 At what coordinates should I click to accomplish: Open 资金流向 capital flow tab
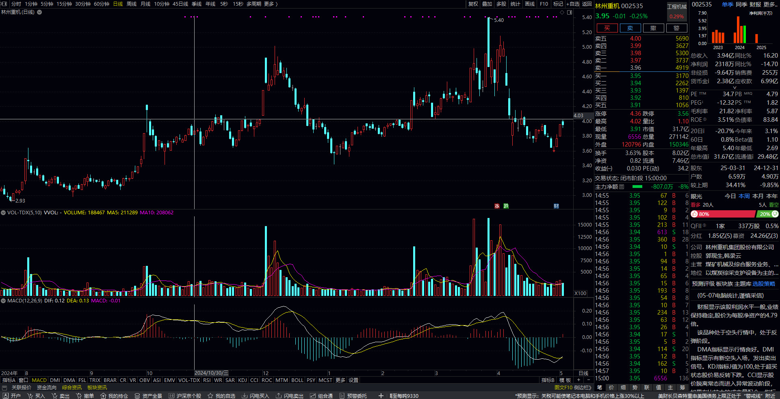tap(47, 388)
